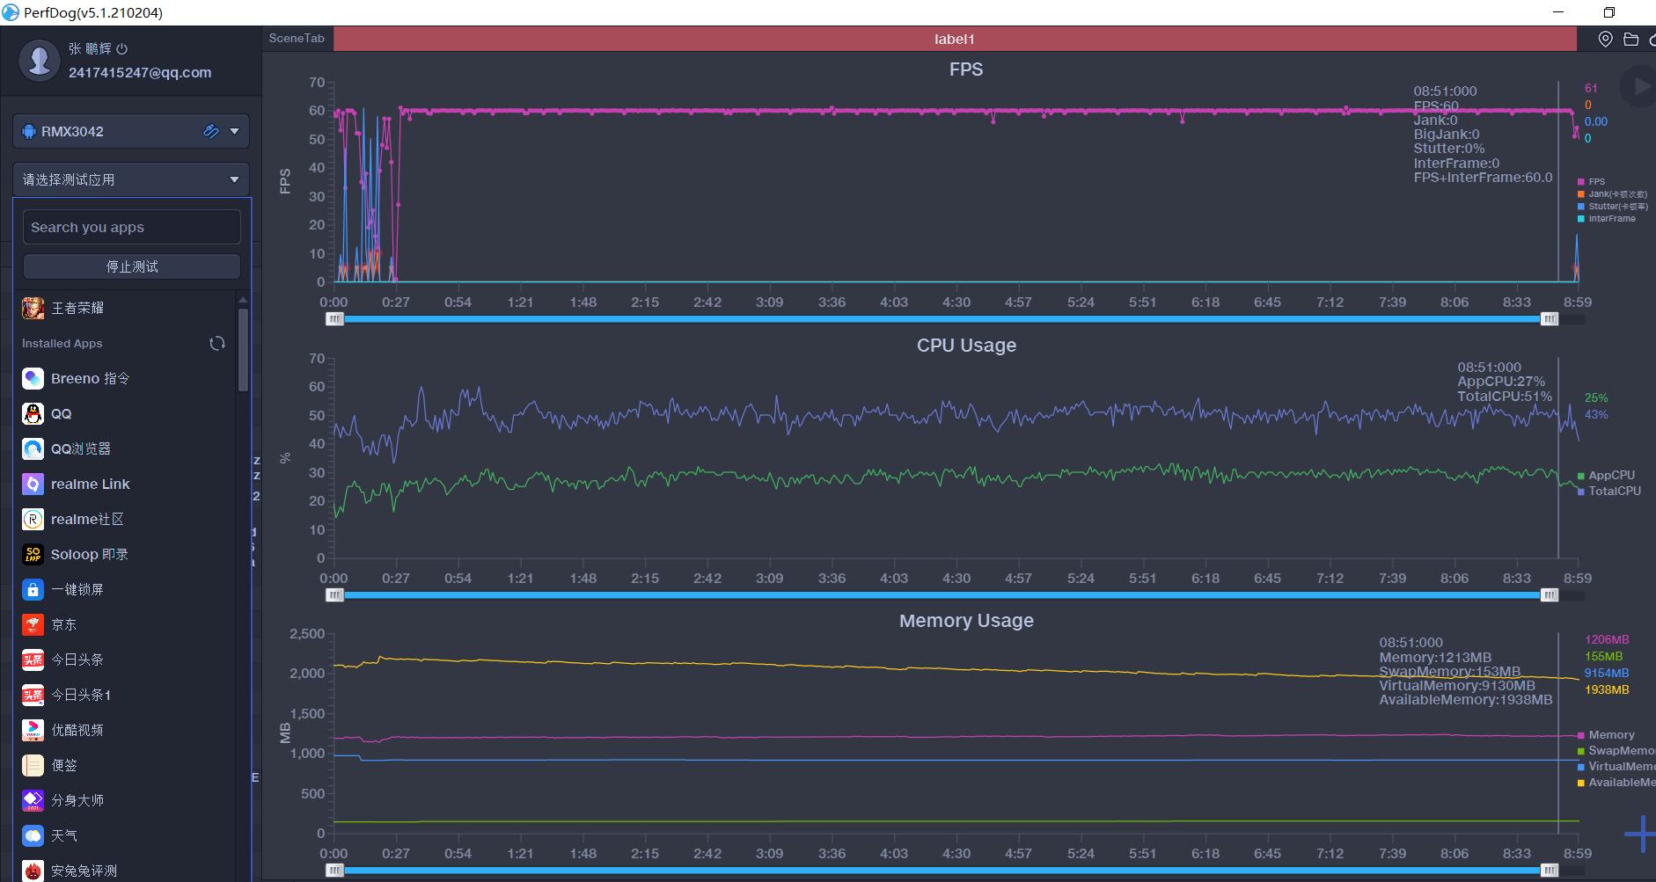The height and width of the screenshot is (882, 1656).
Task: Toggle the AppCPU legend series
Action: coord(1609,476)
